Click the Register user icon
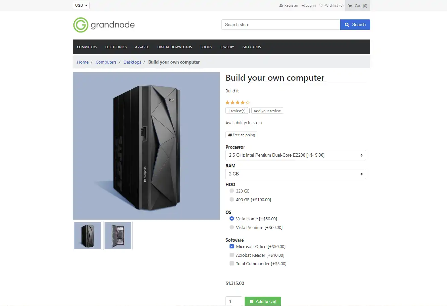The width and height of the screenshot is (447, 306). point(281,6)
